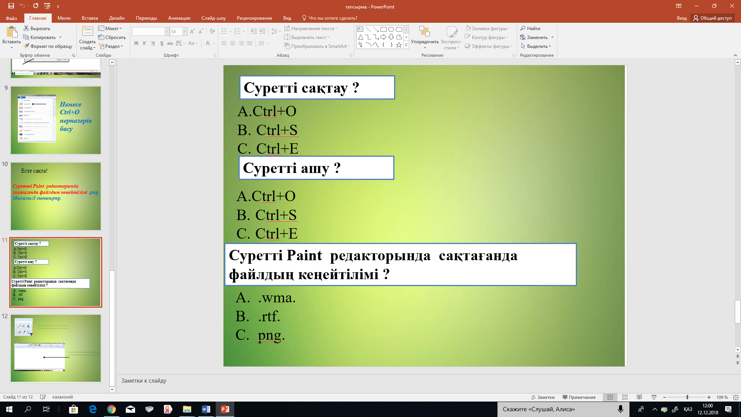This screenshot has width=741, height=417.
Task: Click the Arrange shapes icon
Action: point(425,32)
